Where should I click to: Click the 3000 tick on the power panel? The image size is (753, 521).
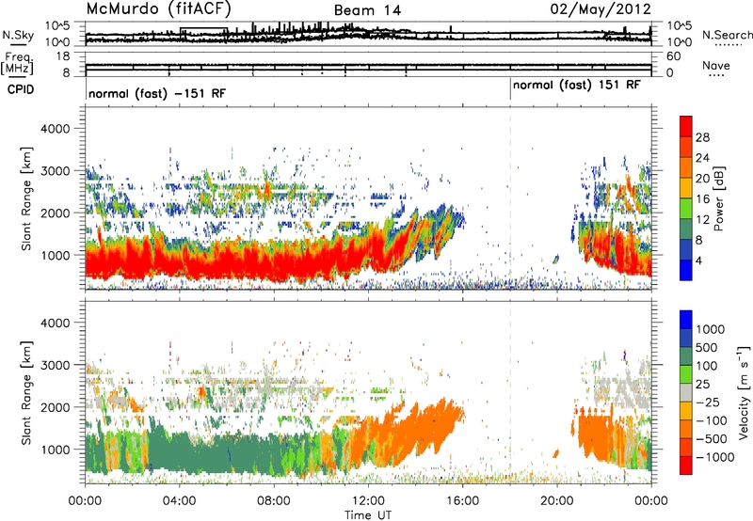point(55,171)
